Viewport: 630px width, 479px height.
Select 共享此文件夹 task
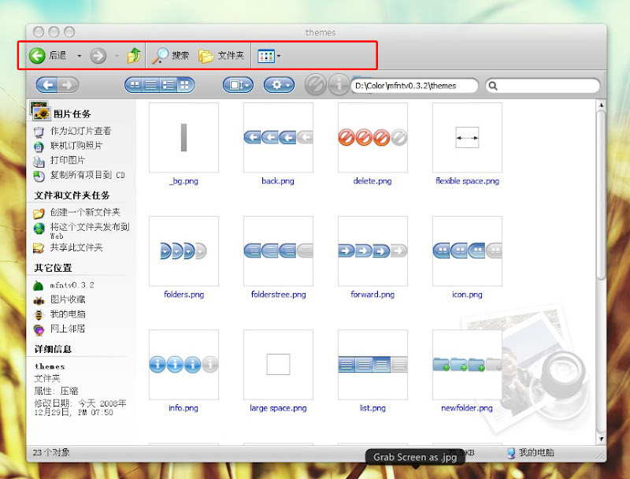pyautogui.click(x=76, y=247)
